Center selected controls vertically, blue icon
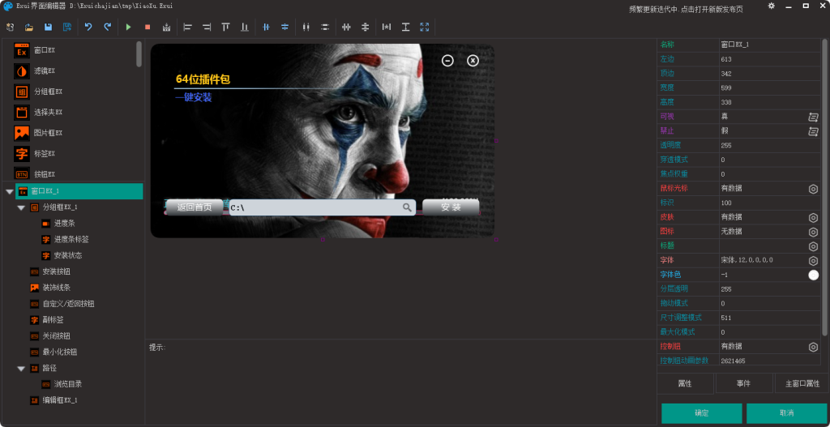Screen dimensions: 830x427 pyautogui.click(x=285, y=27)
